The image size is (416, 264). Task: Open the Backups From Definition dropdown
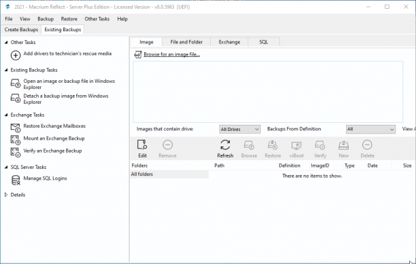[370, 129]
